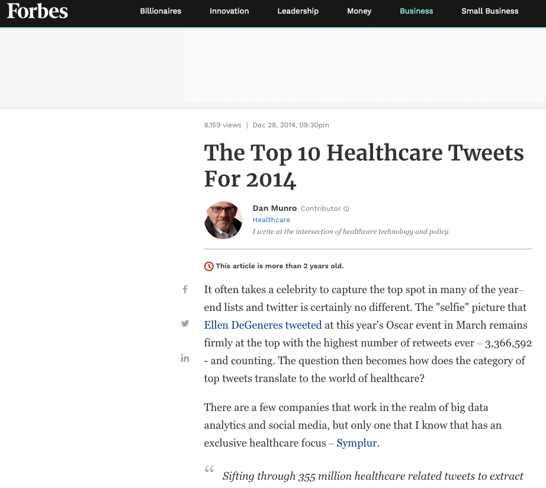This screenshot has width=546, height=488.
Task: Click the Contributor info circle icon
Action: coord(346,208)
